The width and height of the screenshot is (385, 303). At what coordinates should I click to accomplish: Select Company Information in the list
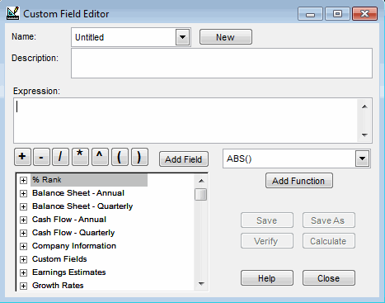point(74,246)
